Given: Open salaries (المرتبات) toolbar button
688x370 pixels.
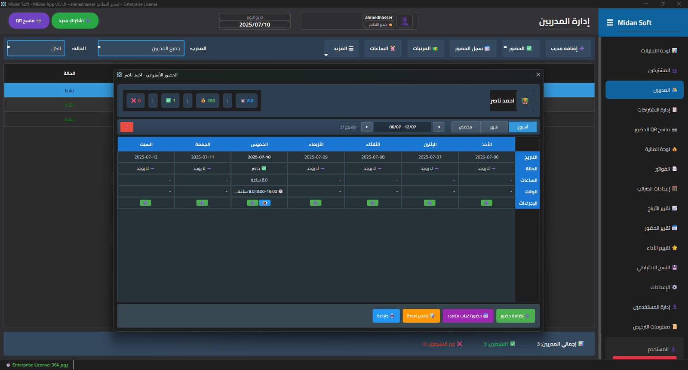Looking at the screenshot, I should (425, 49).
